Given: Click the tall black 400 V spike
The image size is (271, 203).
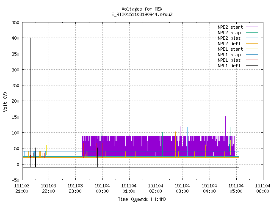Looking at the screenshot, I should (30, 102).
